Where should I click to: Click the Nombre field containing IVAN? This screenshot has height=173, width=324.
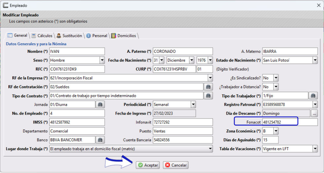click(x=77, y=51)
